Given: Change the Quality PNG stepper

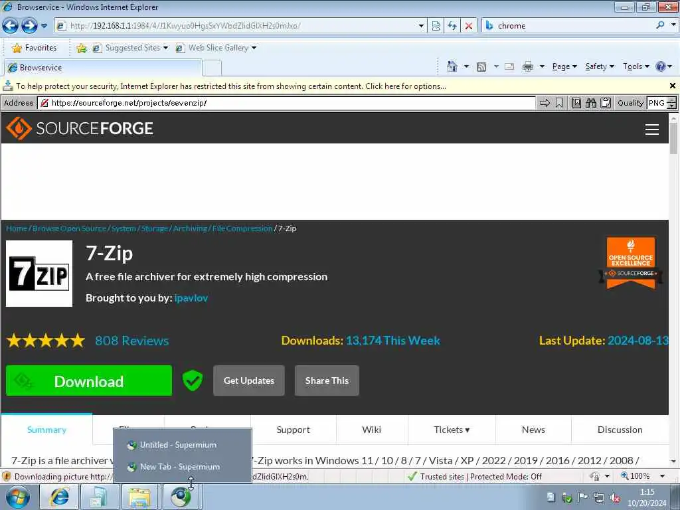Looking at the screenshot, I should pos(671,103).
